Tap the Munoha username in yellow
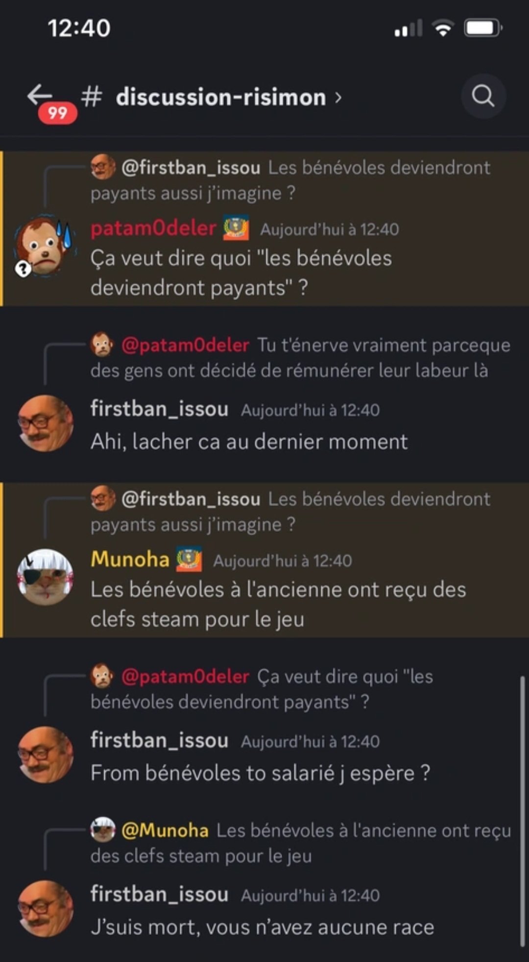Viewport: 529px width, 962px height. click(x=130, y=559)
